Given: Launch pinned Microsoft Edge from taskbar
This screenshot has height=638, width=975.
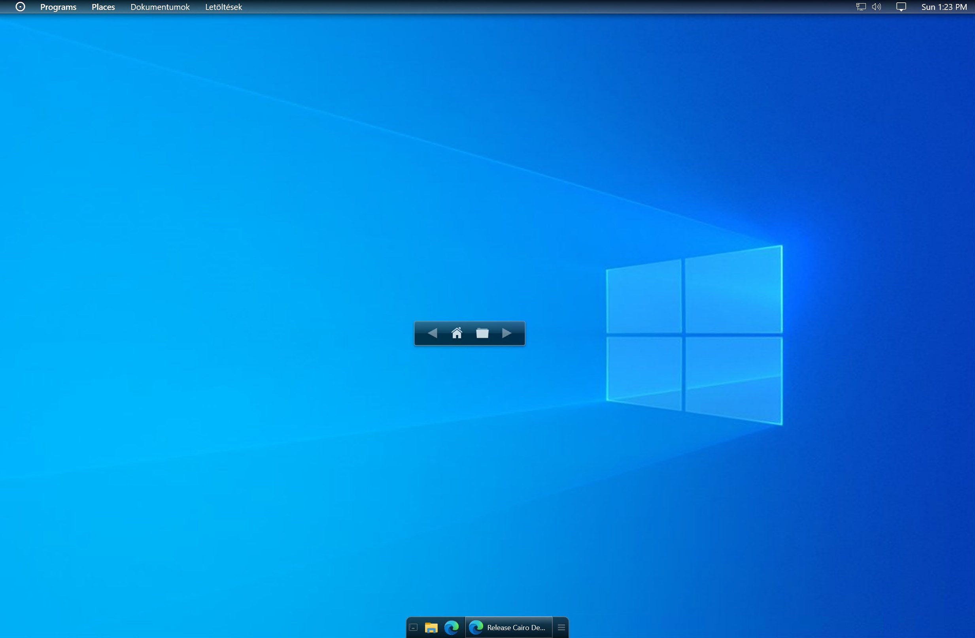Looking at the screenshot, I should click(452, 627).
